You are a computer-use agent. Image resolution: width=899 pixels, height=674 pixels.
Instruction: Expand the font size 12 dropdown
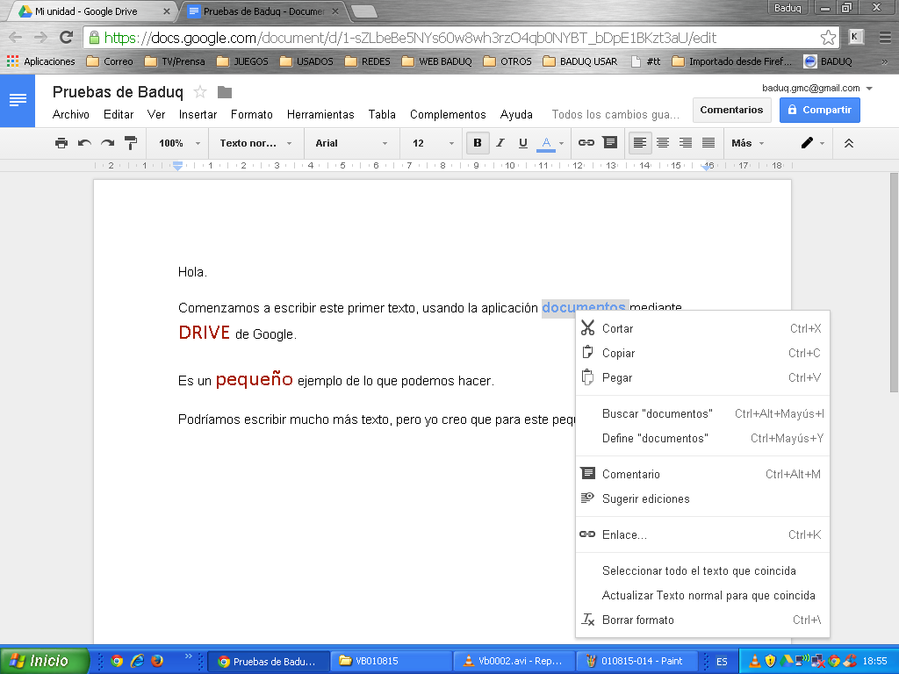[434, 143]
